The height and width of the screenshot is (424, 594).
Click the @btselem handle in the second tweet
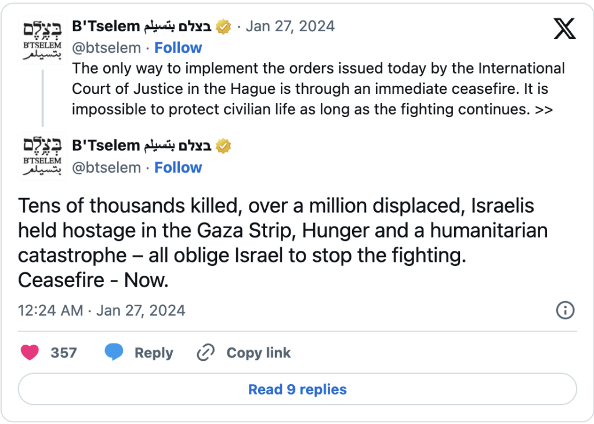click(106, 167)
